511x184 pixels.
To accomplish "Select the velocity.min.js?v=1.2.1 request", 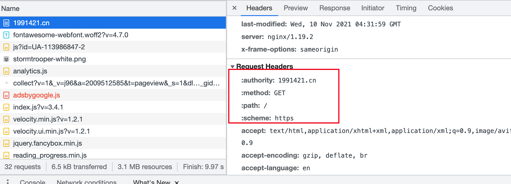I will point(48,119).
